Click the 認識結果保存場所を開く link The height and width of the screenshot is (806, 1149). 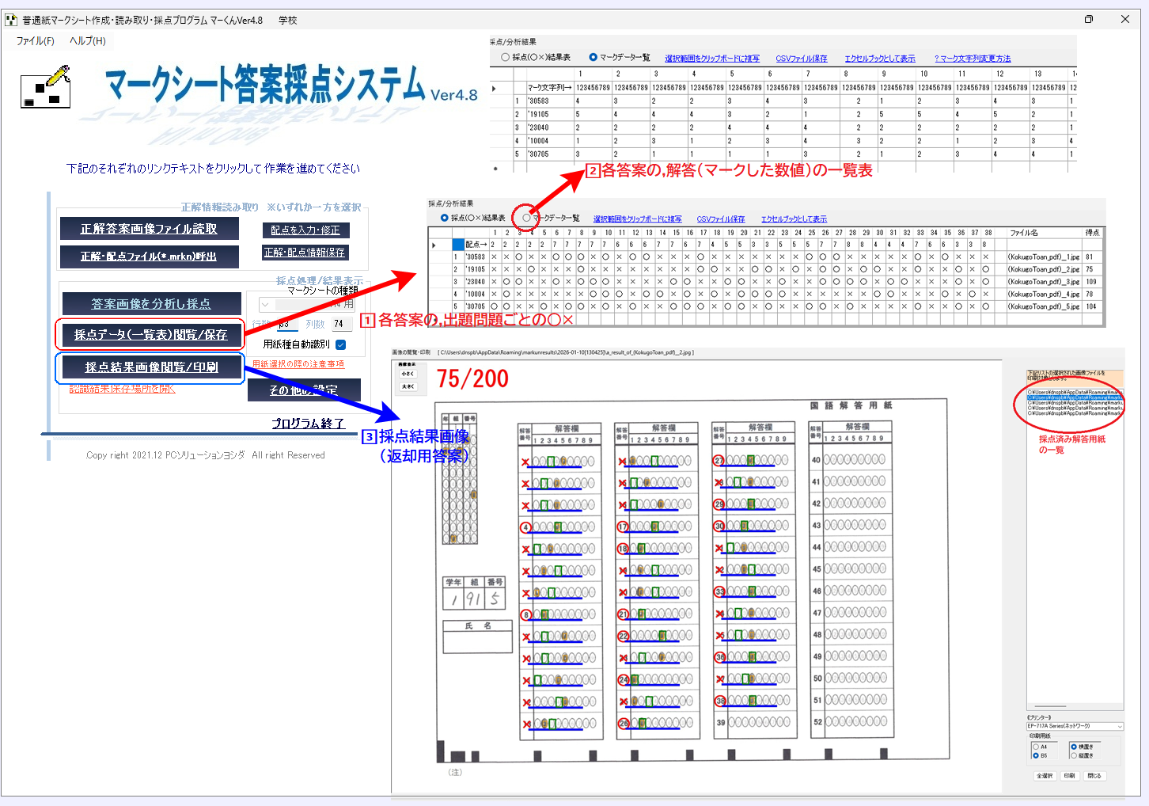[122, 389]
